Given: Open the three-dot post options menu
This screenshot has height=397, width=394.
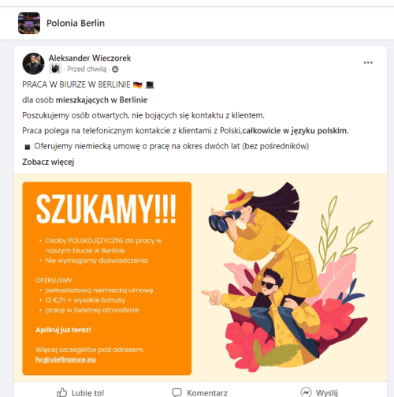Looking at the screenshot, I should pyautogui.click(x=368, y=62).
